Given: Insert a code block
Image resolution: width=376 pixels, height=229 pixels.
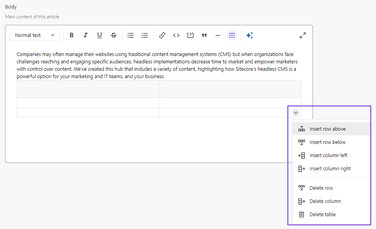Looking at the screenshot, I should click(x=190, y=35).
